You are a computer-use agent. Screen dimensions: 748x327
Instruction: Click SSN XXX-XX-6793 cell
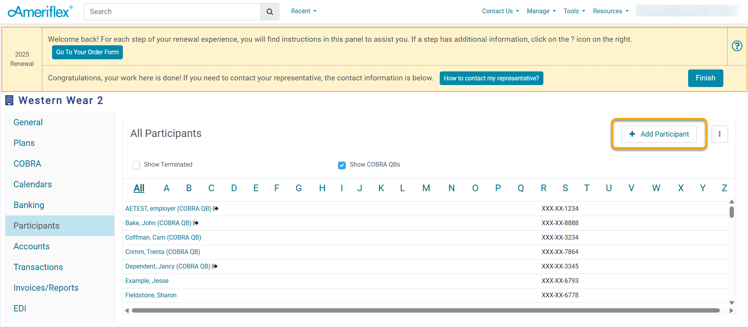(x=560, y=281)
